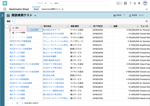The height and width of the screenshot is (106, 150).
Task: Click the 所有者 person icon
Action: tap(130, 15)
